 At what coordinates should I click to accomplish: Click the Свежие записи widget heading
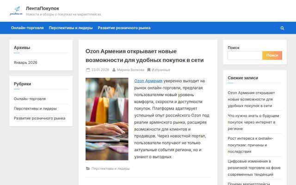pyautogui.click(x=243, y=78)
